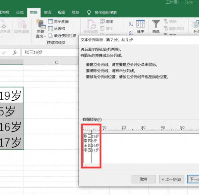The width and height of the screenshot is (199, 195).
Task: Select the worksheet cell showing 5岁
Action: pyautogui.click(x=12, y=111)
